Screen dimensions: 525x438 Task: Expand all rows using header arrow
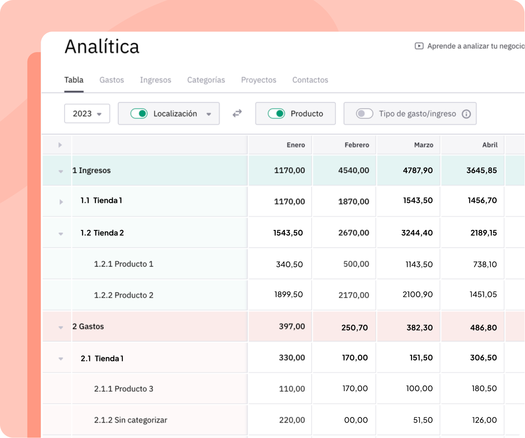click(x=60, y=145)
